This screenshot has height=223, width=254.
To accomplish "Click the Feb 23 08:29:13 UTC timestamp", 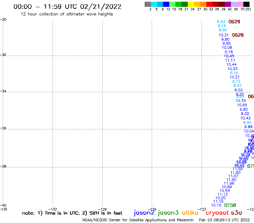I will pyautogui.click(x=224, y=220).
